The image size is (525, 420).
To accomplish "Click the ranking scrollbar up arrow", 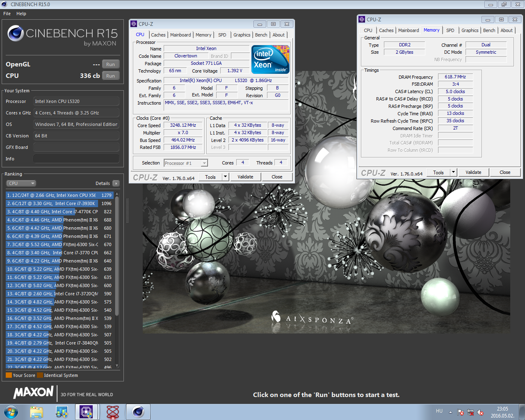I will click(117, 194).
